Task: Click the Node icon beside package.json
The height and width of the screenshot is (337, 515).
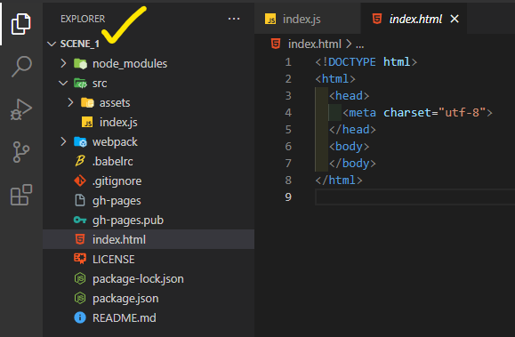Action: click(80, 298)
